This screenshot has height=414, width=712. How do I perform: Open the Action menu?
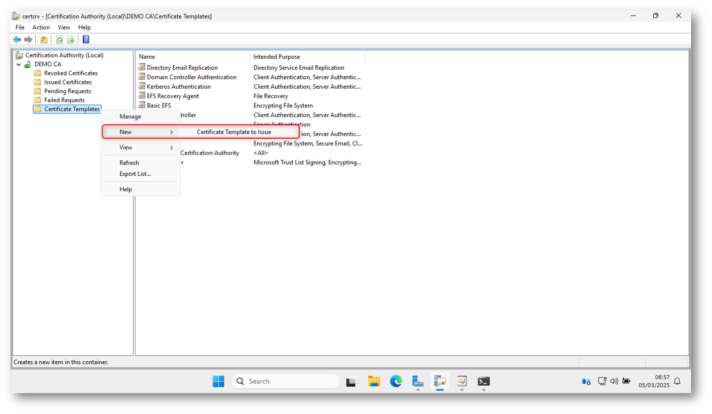(x=41, y=27)
